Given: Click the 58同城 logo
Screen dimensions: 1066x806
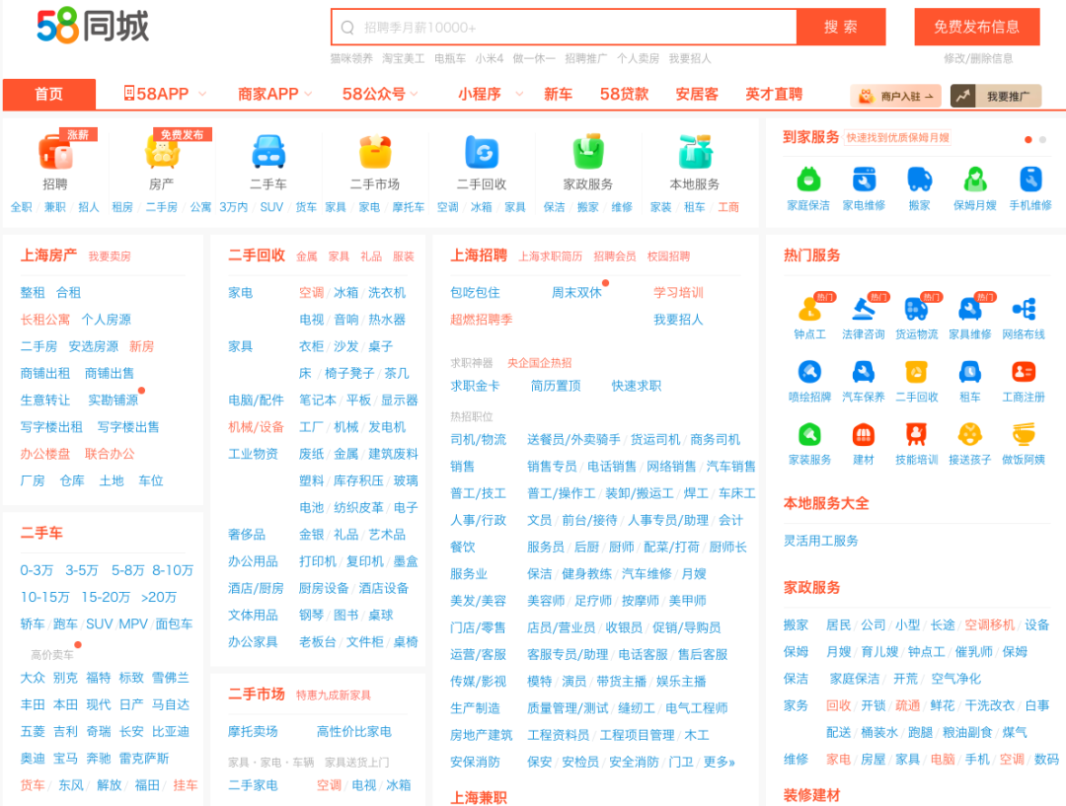Looking at the screenshot, I should point(93,27).
